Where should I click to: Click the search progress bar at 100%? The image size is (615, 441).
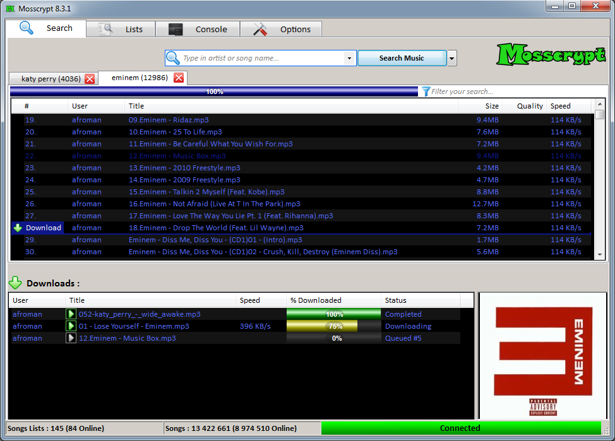pos(214,91)
